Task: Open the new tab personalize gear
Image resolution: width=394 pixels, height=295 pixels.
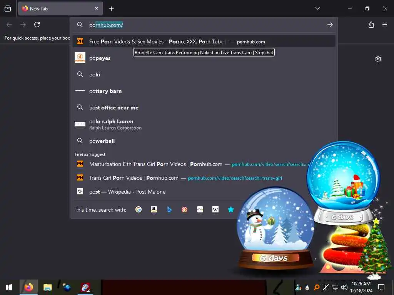Action: [378, 59]
